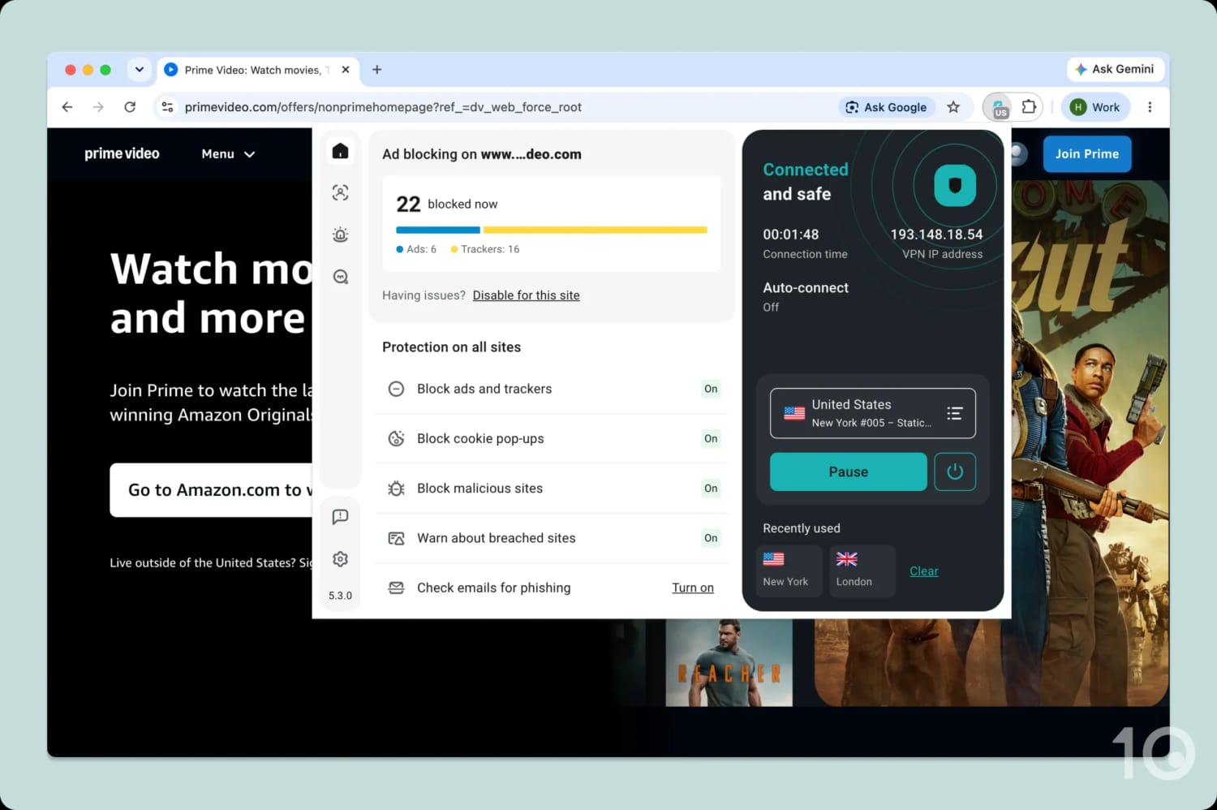Open a new browser tab
The width and height of the screenshot is (1217, 810).
376,70
